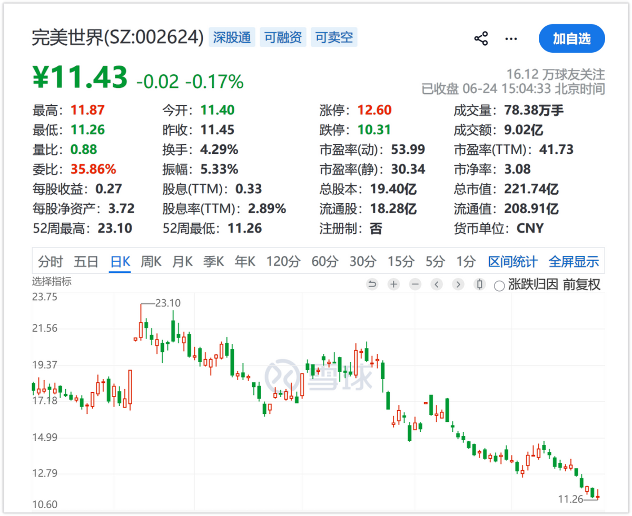Open the 前复权 adjustment dropdown
This screenshot has width=632, height=516.
581,285
